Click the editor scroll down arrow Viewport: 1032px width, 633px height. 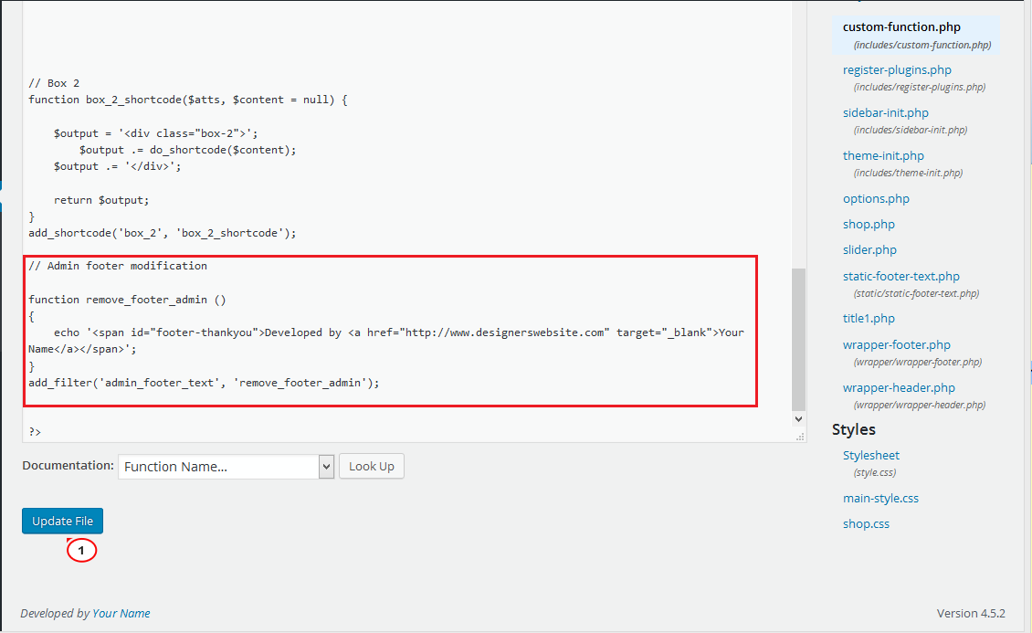point(798,419)
